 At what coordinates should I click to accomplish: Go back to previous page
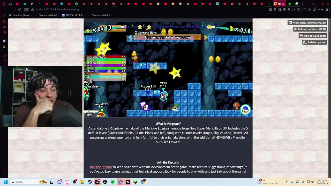coord(10,10)
